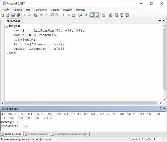
Task: Open the Сервис menu
Action: (x=55, y=10)
